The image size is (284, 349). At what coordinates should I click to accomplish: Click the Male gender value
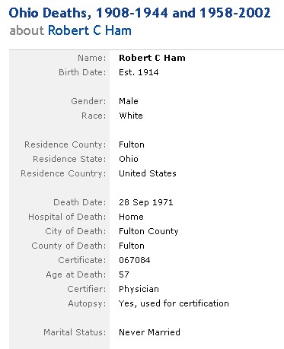coord(129,101)
